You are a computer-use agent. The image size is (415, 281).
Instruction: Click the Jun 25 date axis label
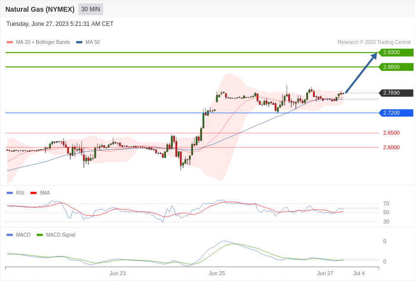(217, 273)
